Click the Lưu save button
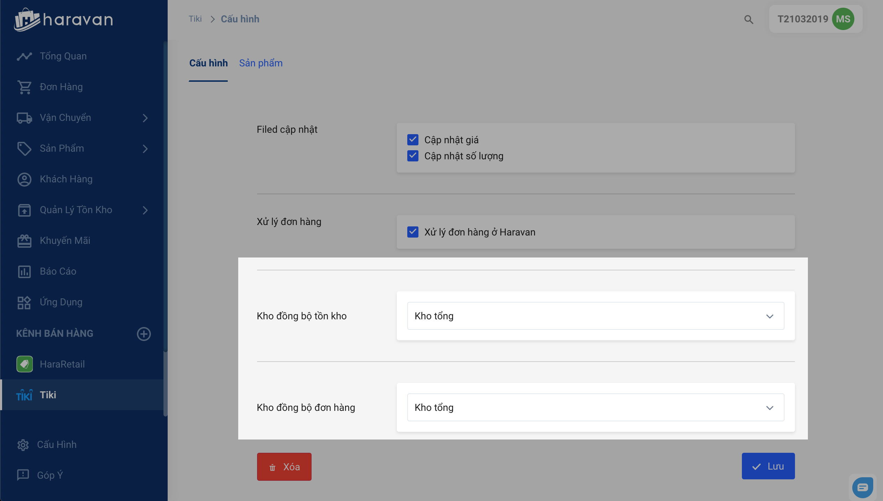Image resolution: width=883 pixels, height=501 pixels. click(x=768, y=466)
